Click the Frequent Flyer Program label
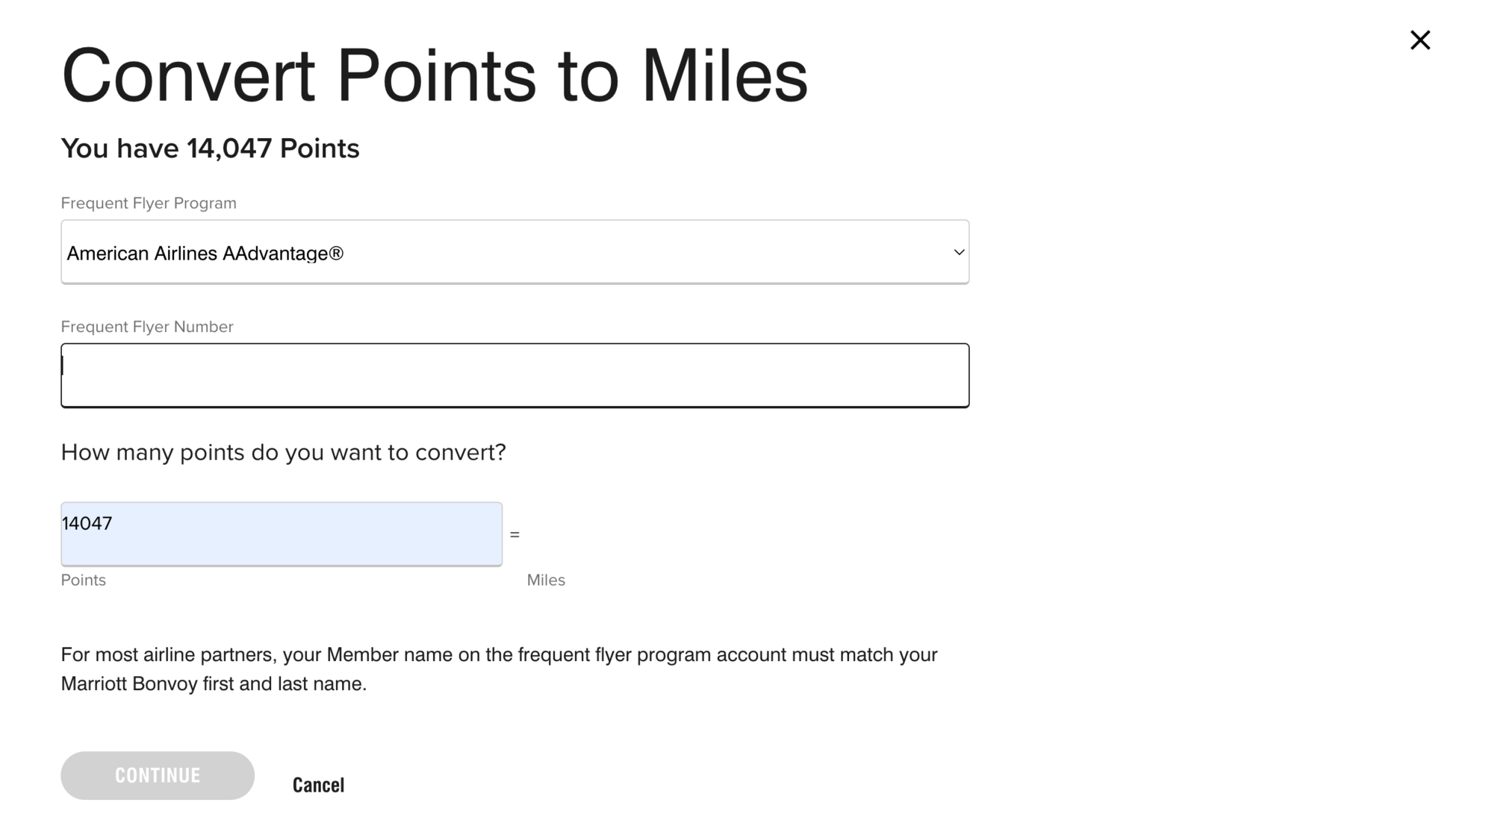Viewport: 1492px width, 829px height. point(149,203)
